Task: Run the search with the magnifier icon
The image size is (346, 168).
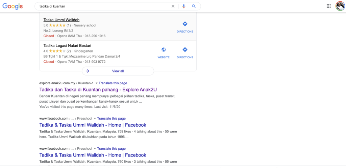Action: (x=194, y=6)
